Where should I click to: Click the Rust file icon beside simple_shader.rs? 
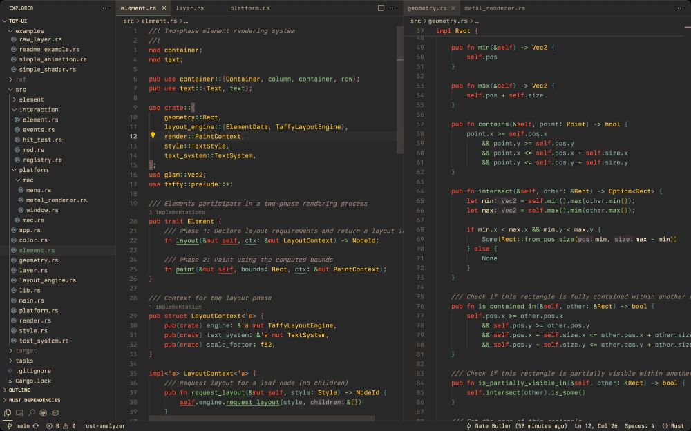pyautogui.click(x=14, y=70)
